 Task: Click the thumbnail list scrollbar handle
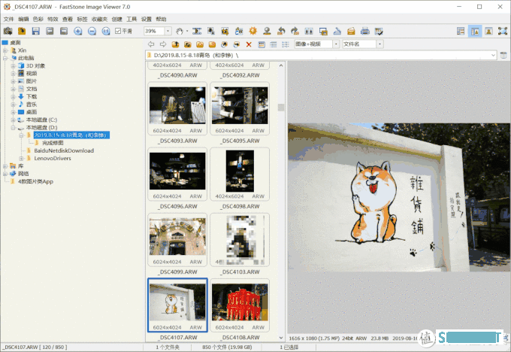click(x=281, y=108)
